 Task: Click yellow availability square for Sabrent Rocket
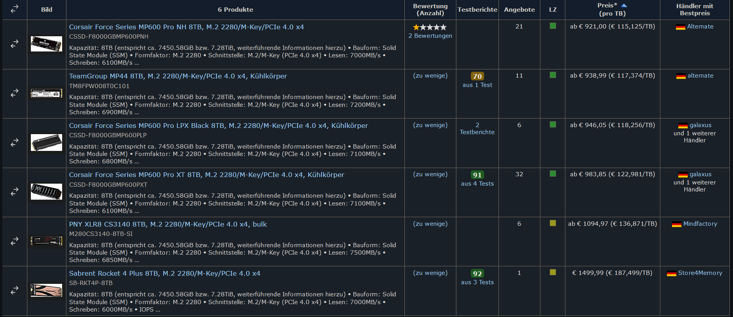552,272
